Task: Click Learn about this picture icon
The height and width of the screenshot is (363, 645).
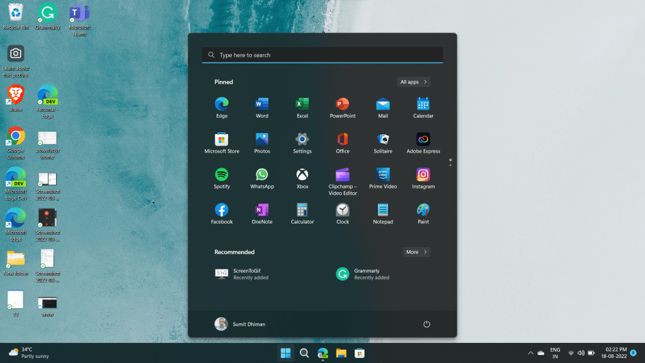Action: click(x=16, y=61)
